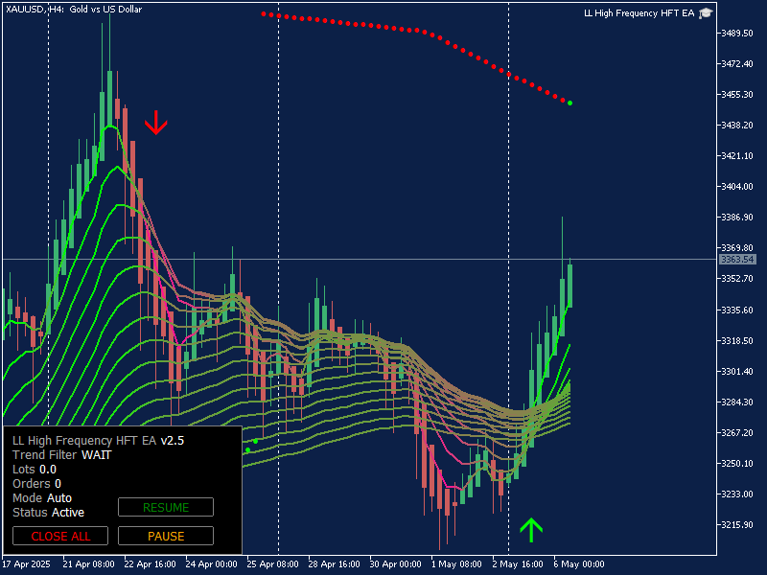The image size is (767, 575).
Task: Click the 3215.90 price scale label
Action: pos(737,524)
